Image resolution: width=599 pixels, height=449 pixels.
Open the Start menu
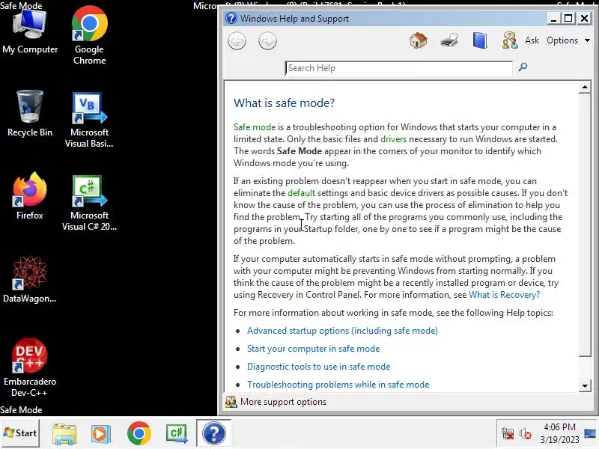pyautogui.click(x=20, y=433)
